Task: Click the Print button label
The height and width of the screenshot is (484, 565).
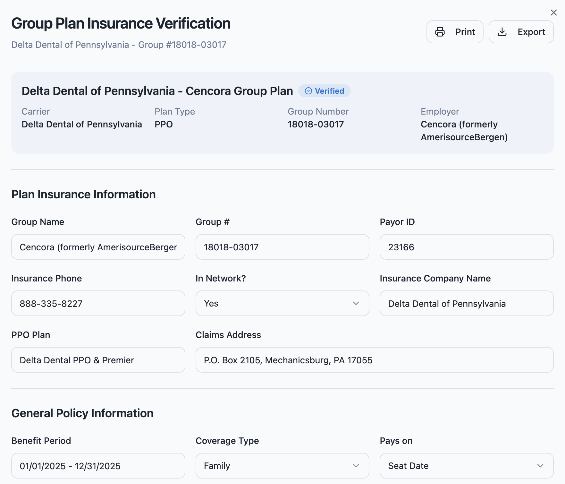Action: [x=465, y=32]
